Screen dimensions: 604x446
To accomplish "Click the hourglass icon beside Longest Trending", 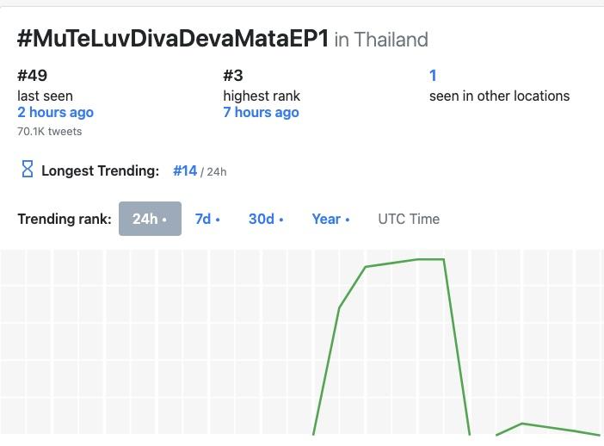I will [27, 170].
